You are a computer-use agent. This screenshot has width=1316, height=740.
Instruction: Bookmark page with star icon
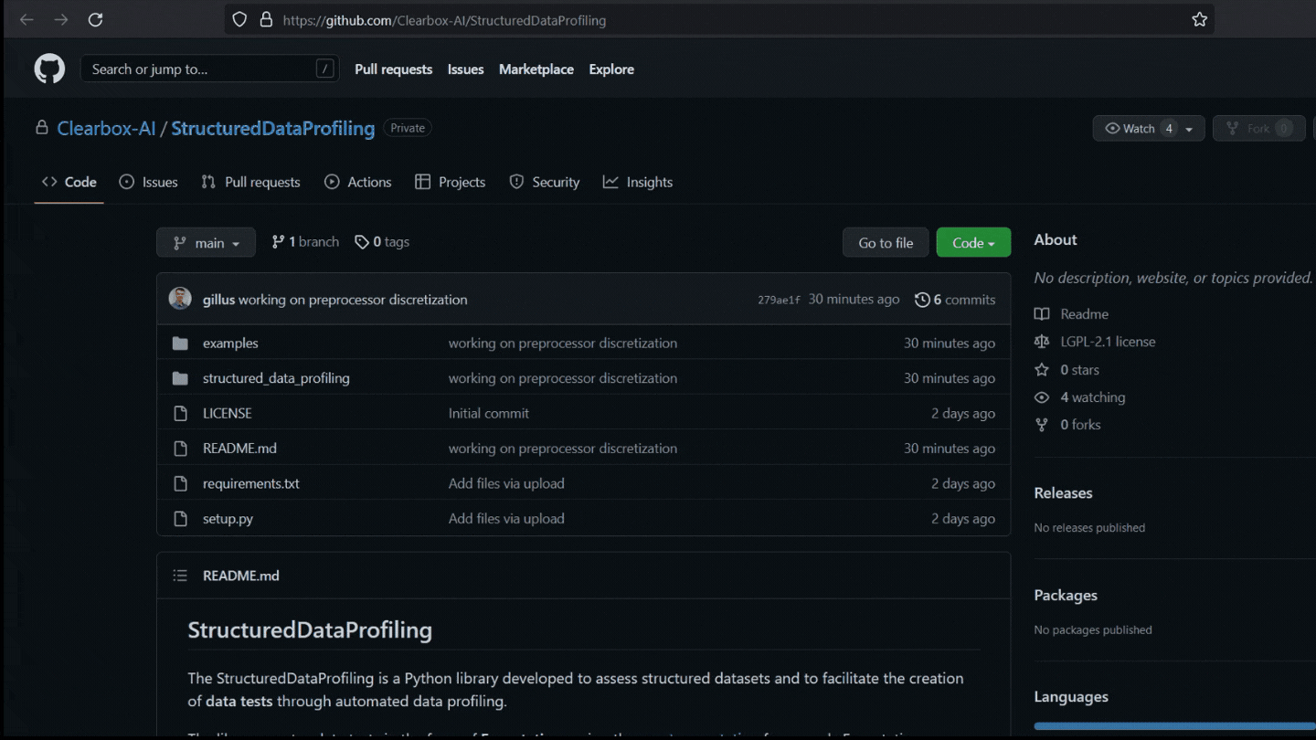coord(1200,19)
